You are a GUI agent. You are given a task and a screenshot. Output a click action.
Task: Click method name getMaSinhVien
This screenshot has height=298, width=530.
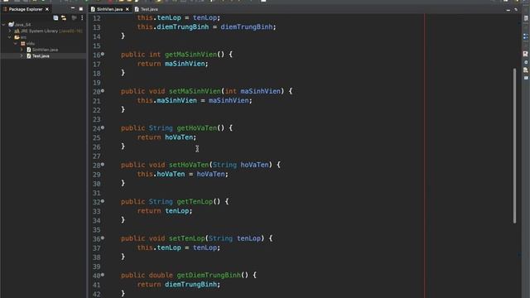click(190, 55)
